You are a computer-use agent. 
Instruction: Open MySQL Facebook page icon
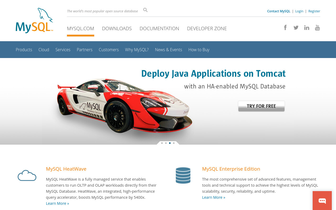point(285,28)
